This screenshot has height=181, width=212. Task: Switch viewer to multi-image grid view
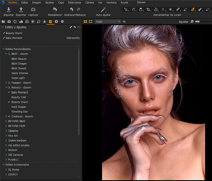85,21
